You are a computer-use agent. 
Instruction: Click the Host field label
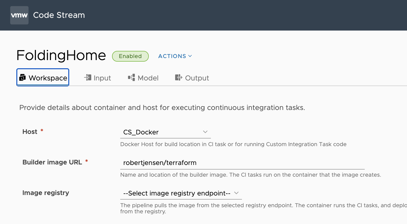[x=30, y=132]
